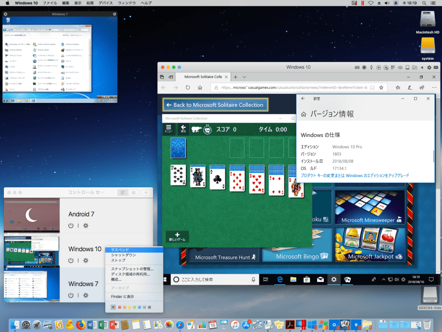Show hidden tray icons chevron in Windows 10
Screen dimensions: 442x332
pyautogui.click(x=383, y=280)
